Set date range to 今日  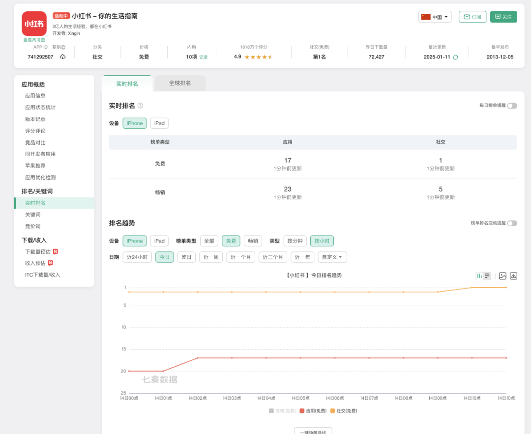(165, 257)
